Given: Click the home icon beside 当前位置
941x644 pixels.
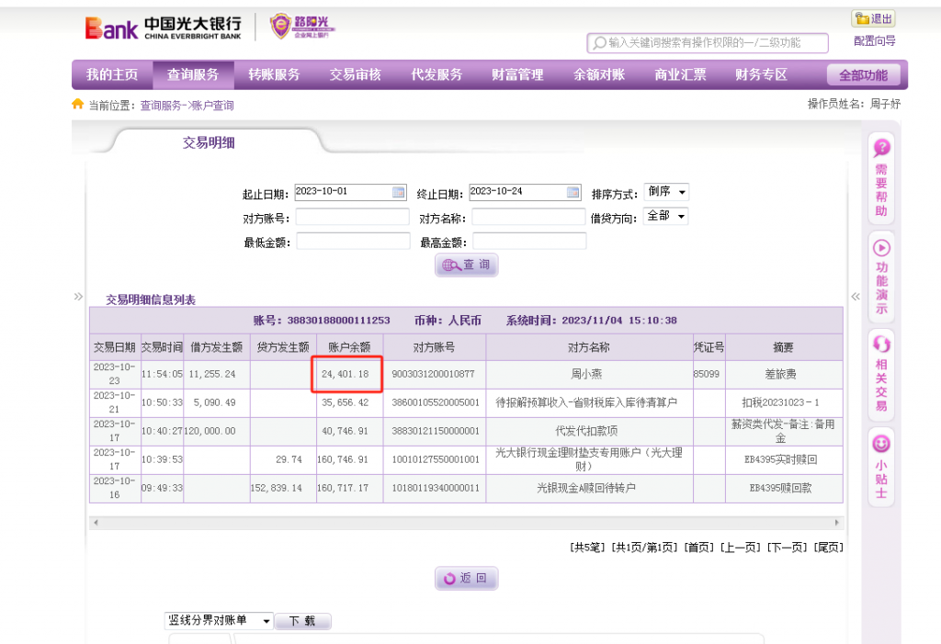Looking at the screenshot, I should tap(78, 105).
